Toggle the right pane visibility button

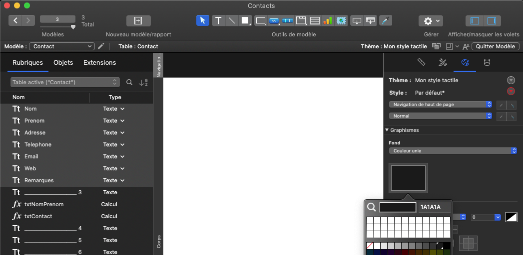click(491, 20)
